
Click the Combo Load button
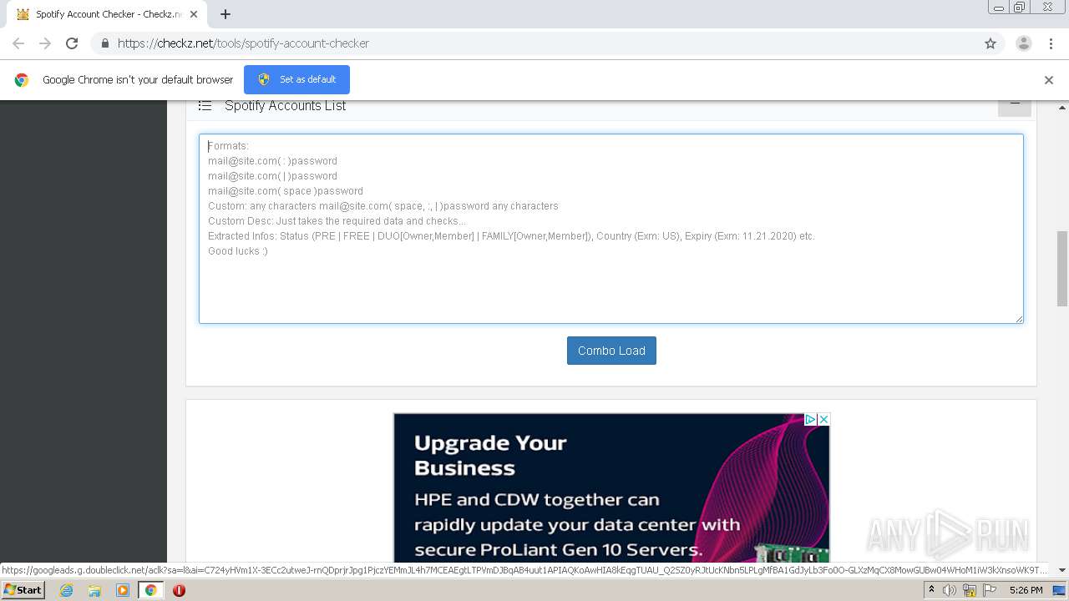point(611,351)
